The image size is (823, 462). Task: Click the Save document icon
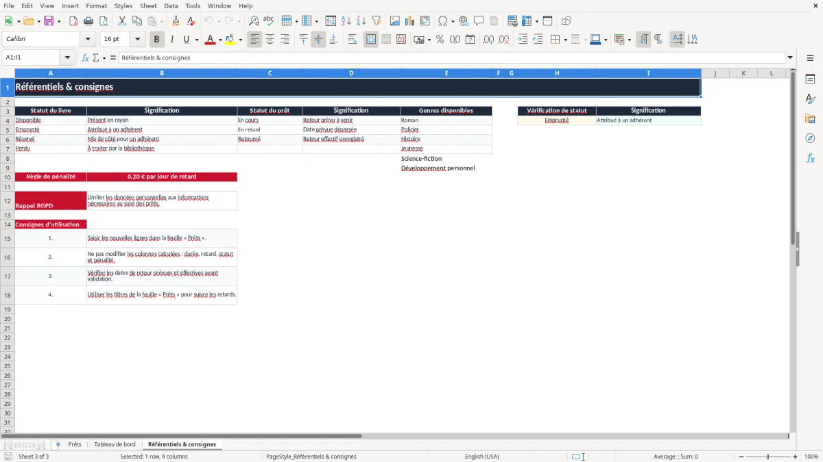click(x=49, y=21)
